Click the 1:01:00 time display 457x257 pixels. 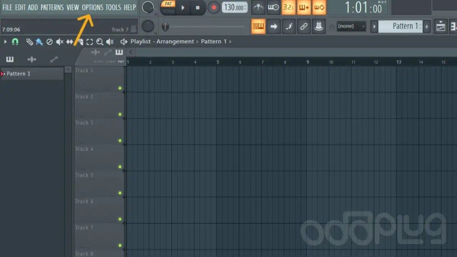tap(363, 7)
